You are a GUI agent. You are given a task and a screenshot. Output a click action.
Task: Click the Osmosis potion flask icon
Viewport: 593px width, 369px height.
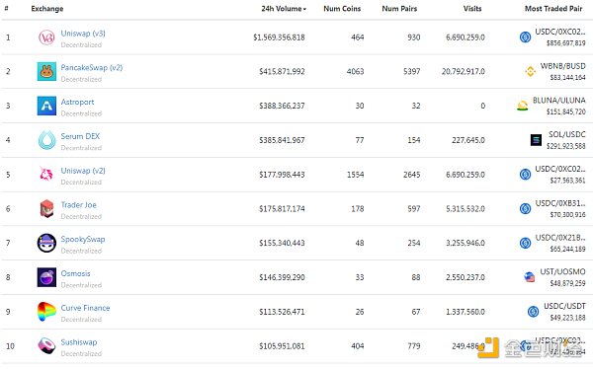click(46, 277)
